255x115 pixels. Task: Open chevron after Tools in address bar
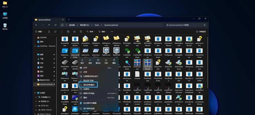tap(102, 25)
